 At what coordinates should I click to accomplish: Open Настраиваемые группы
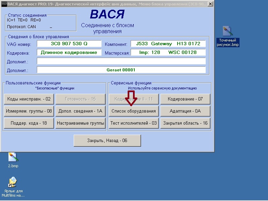coord(80,123)
